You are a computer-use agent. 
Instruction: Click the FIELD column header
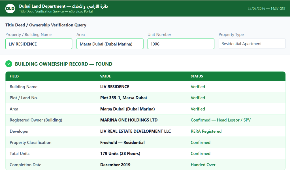(x=14, y=76)
